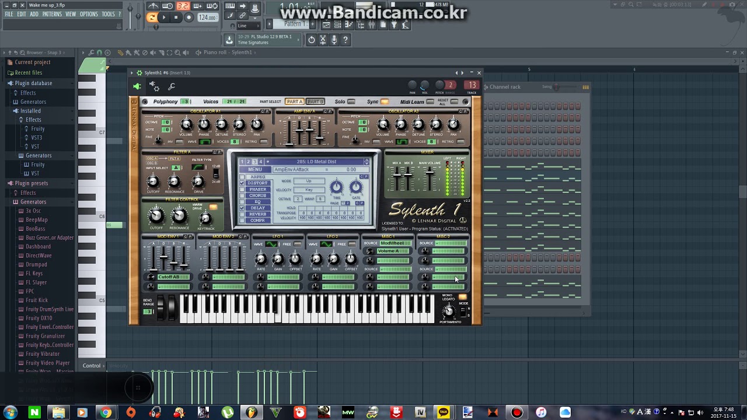
Task: Check the PHASER effect checkbox
Action: click(x=242, y=190)
